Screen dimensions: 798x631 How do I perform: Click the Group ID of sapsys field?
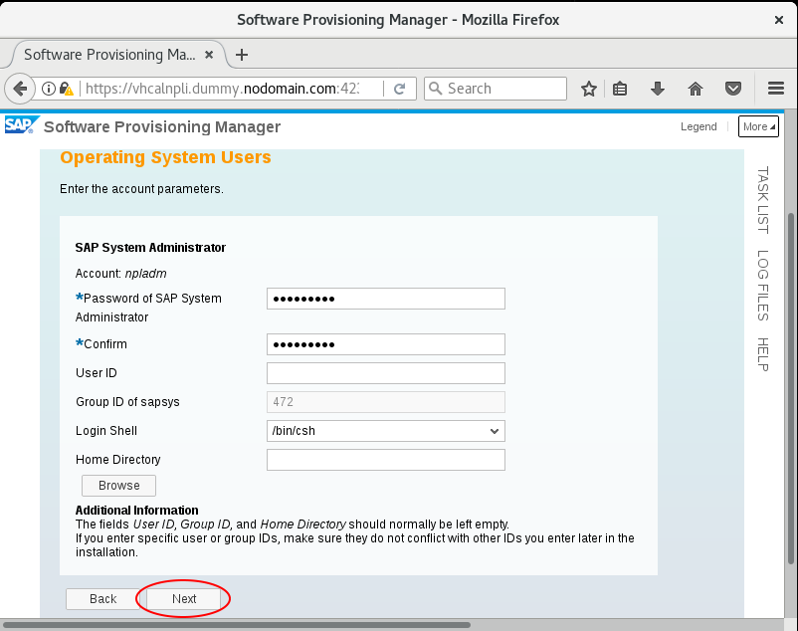click(x=386, y=402)
